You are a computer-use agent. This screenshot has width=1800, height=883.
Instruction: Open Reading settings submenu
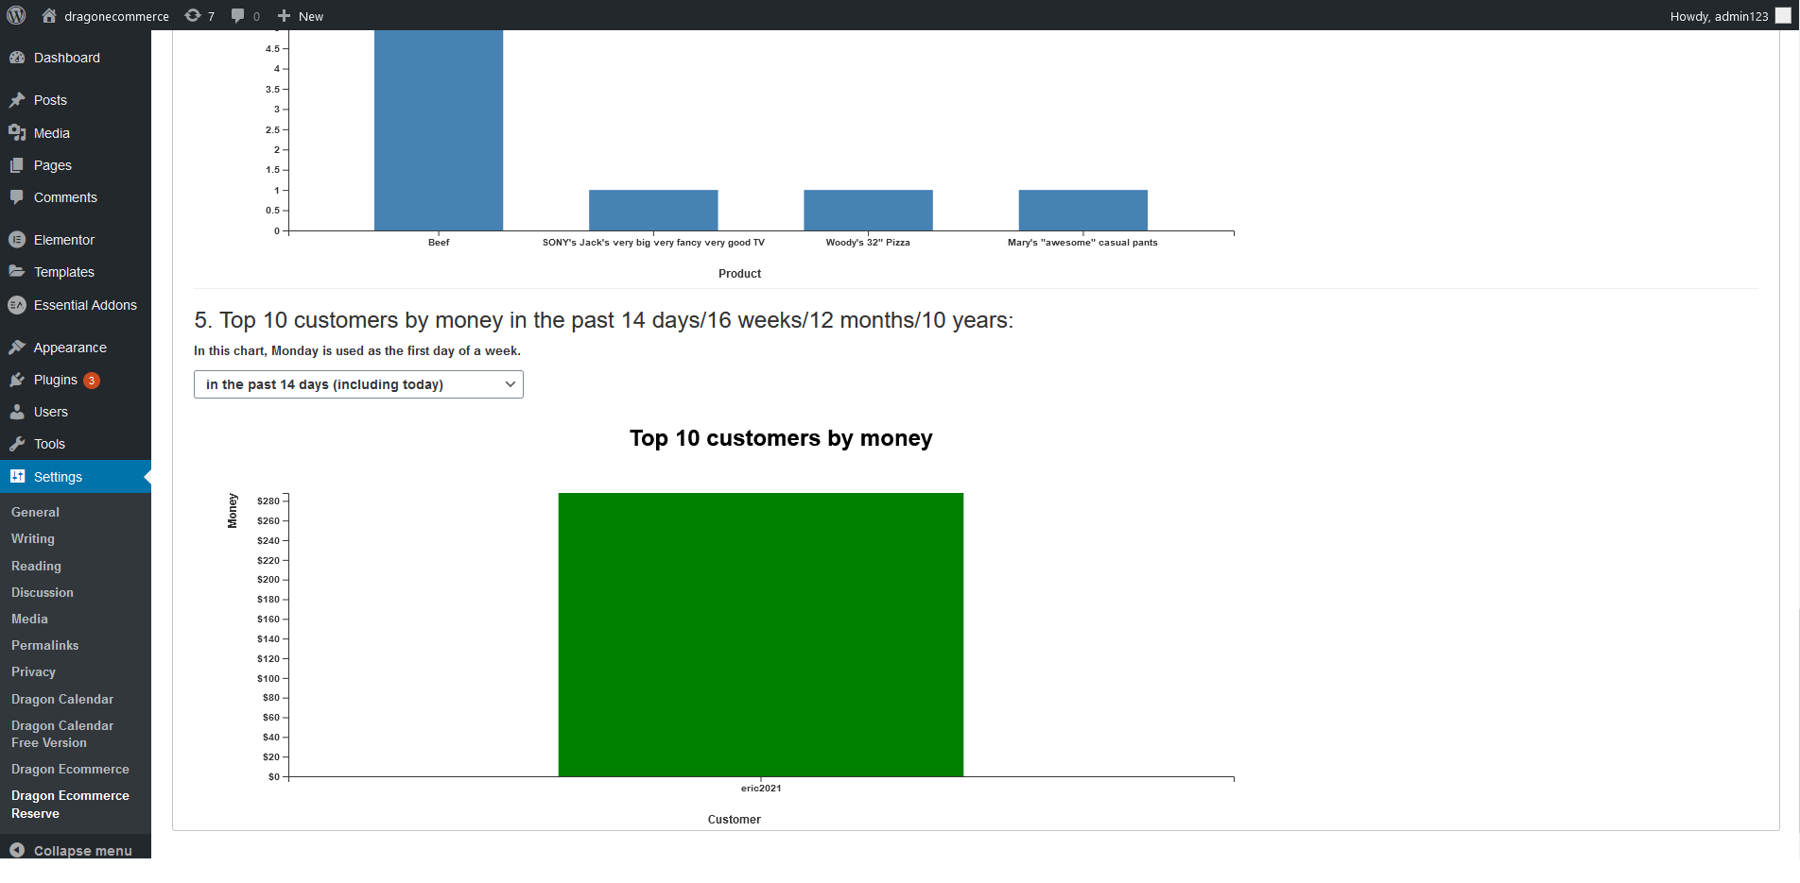[x=36, y=566]
